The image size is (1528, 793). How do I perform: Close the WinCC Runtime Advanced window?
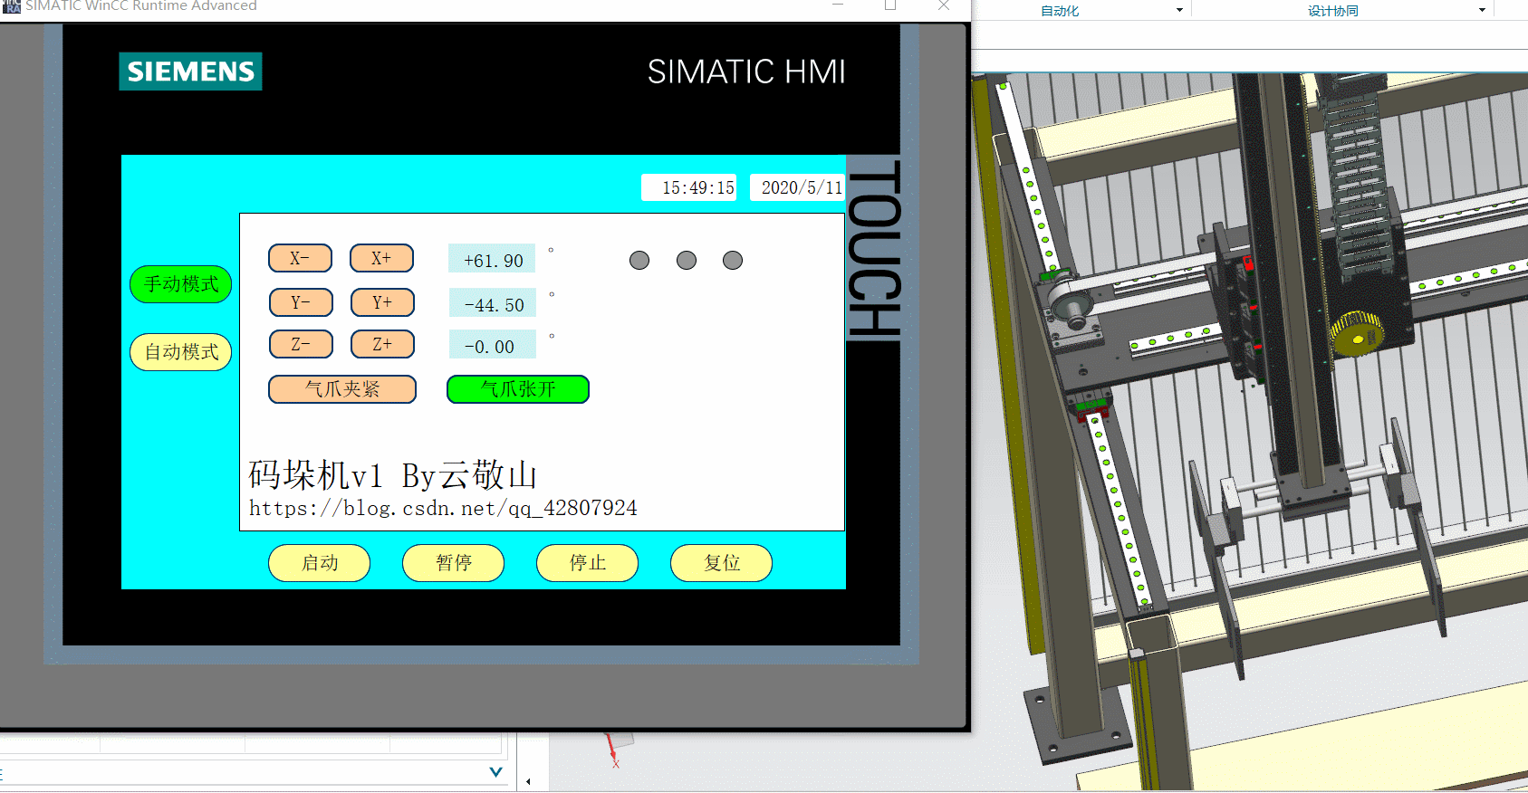[x=944, y=5]
